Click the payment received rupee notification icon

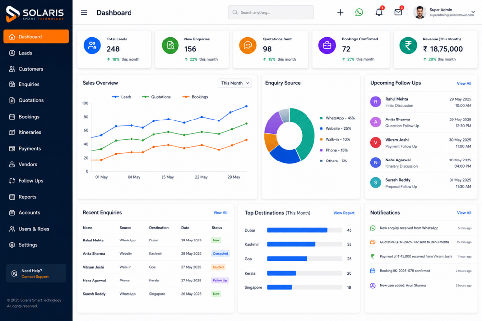click(373, 256)
